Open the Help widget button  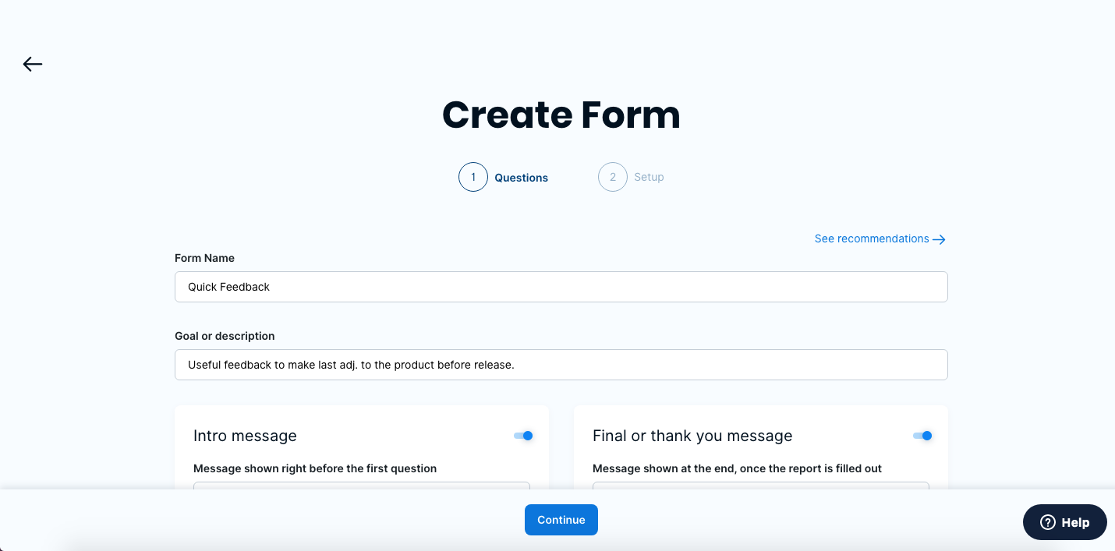click(1065, 522)
